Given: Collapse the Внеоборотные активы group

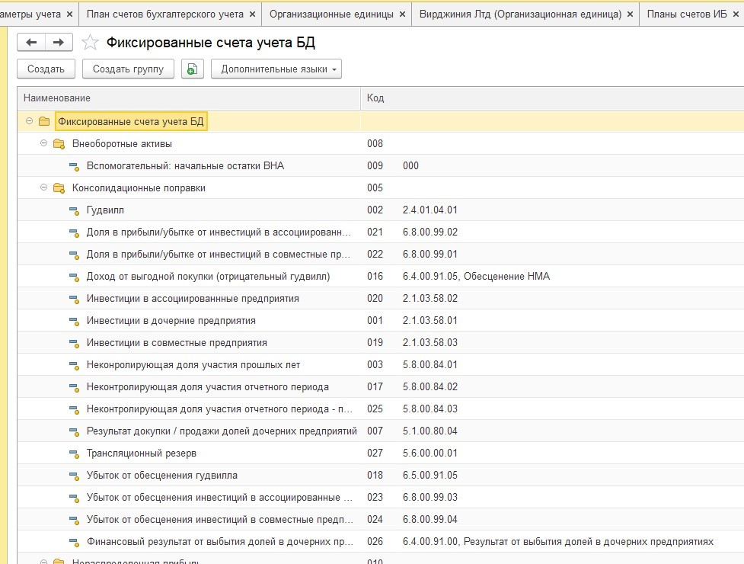Looking at the screenshot, I should click(43, 143).
